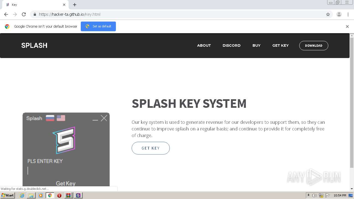Open Opera from taskbar
This screenshot has height=199, width=354.
click(x=59, y=195)
